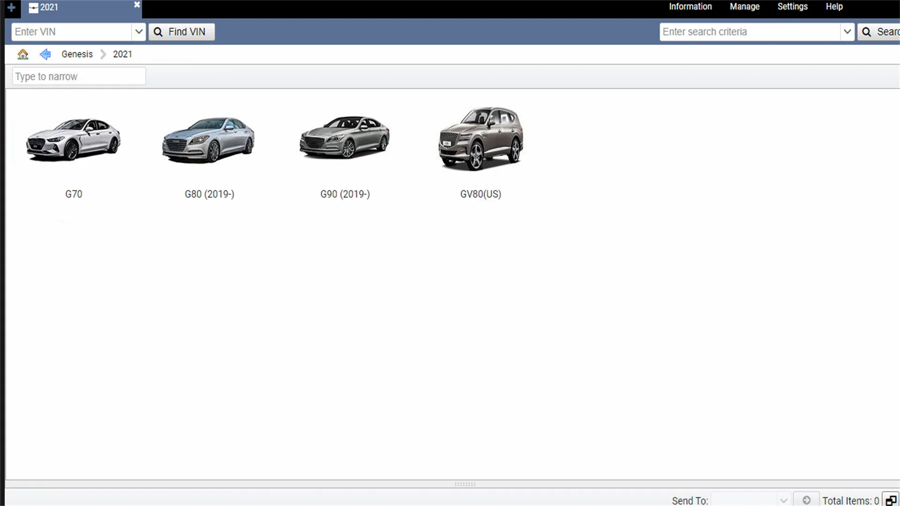Click the Send To arrow button

806,500
